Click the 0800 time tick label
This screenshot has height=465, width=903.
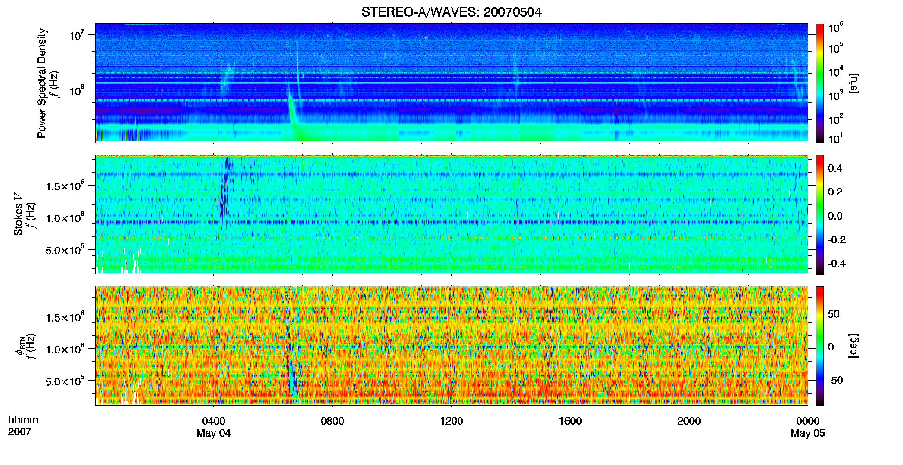coord(332,421)
